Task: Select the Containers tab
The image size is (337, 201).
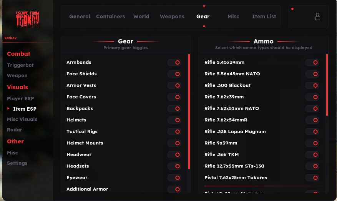Action: click(x=110, y=17)
